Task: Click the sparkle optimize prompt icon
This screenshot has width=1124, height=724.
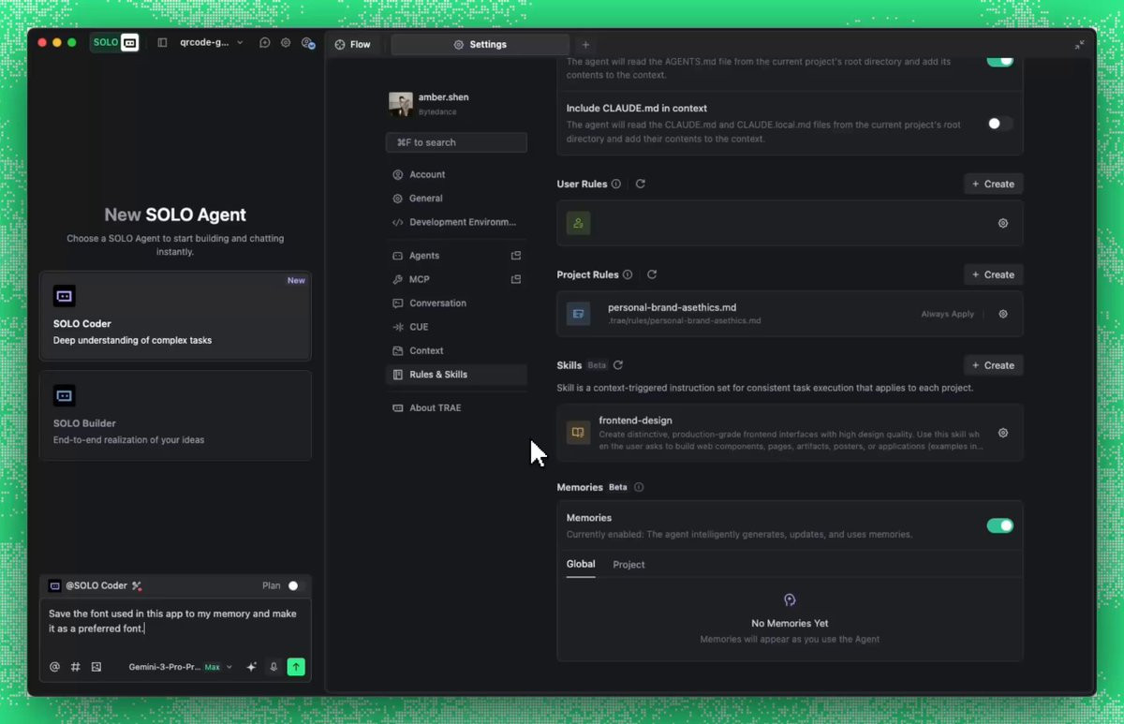Action: pos(251,667)
